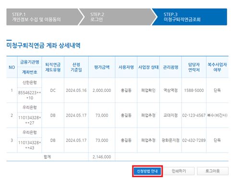This screenshot has width=243, height=179.
Task: Select STEP.1 개인정보 수집 및 이용동의
Action: click(x=43, y=17)
